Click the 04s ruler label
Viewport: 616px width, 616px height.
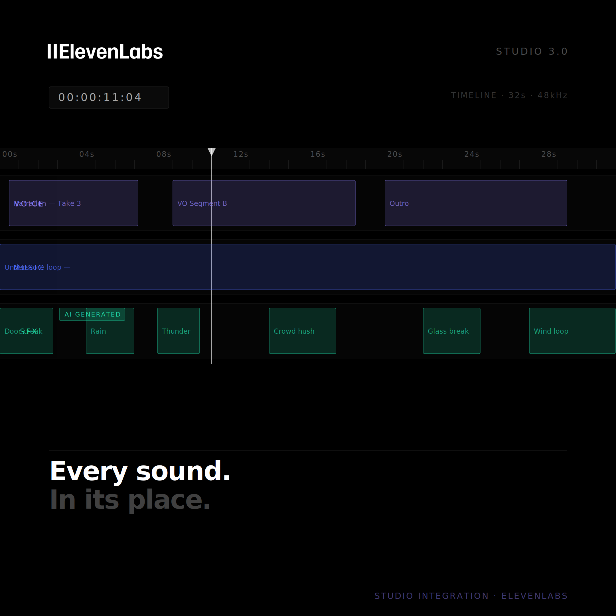coord(87,154)
